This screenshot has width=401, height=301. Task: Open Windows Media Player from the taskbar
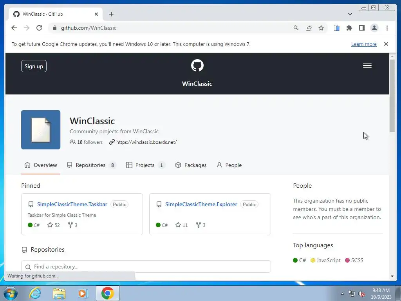[x=83, y=293]
